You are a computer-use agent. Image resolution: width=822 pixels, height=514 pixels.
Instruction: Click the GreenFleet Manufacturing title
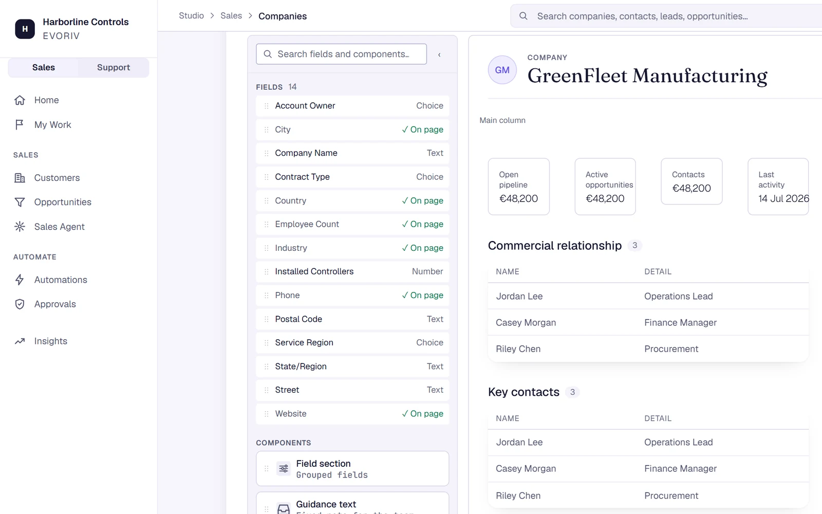(647, 76)
